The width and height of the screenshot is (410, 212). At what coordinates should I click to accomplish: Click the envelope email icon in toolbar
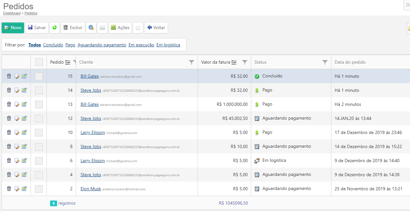coord(102,28)
